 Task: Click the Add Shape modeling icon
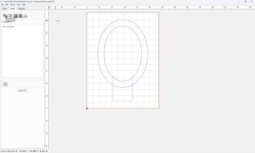coord(5,16)
